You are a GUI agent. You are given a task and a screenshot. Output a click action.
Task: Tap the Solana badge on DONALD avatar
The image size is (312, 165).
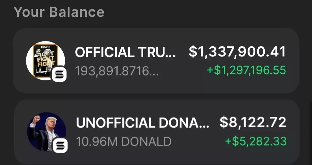point(60,146)
